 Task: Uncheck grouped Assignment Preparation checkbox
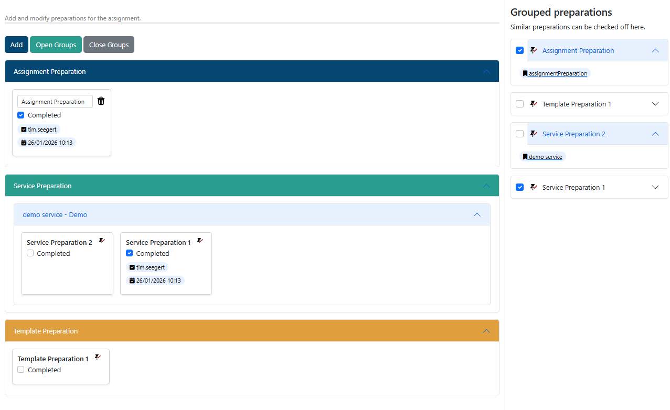[x=519, y=51]
